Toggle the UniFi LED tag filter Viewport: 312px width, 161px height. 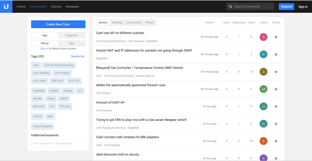pyautogui.click(x=74, y=81)
